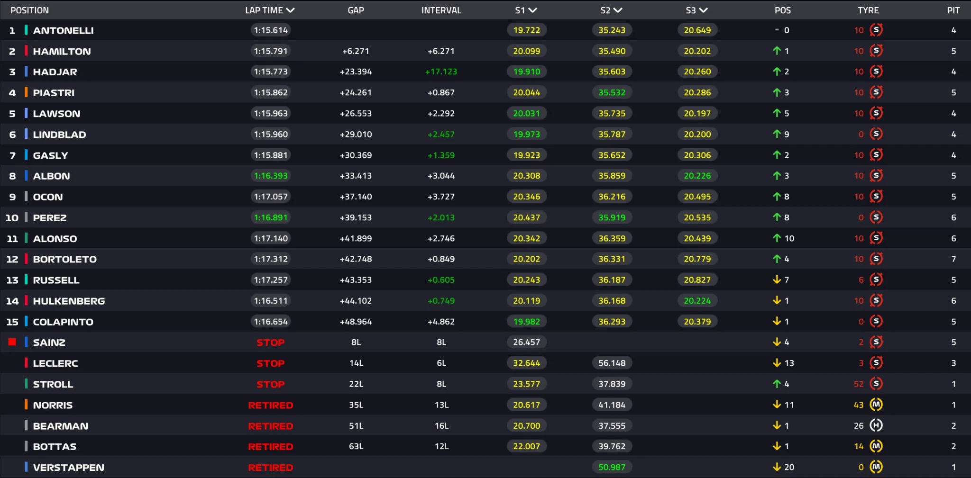Select driver name BORTOLETO
Screen dimensions: 971x478
tap(64, 259)
